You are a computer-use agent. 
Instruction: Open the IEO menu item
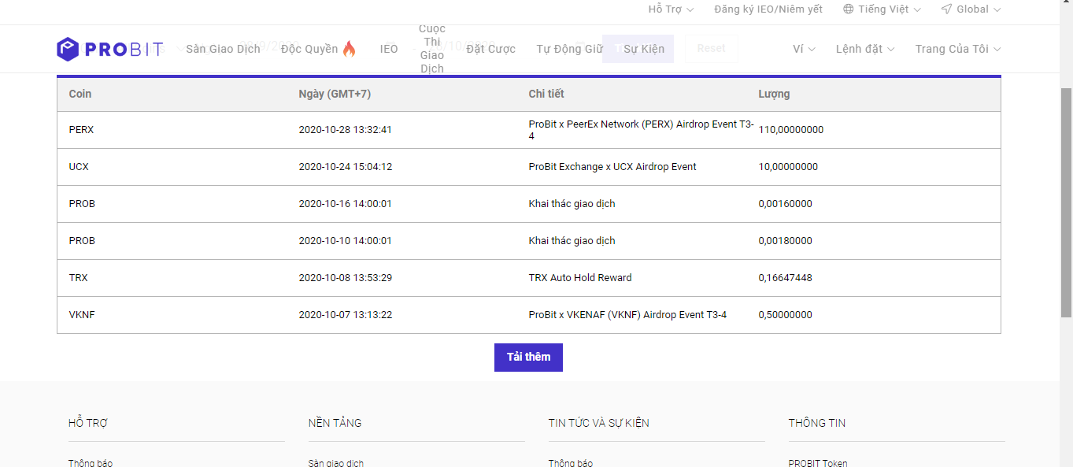pyautogui.click(x=389, y=49)
